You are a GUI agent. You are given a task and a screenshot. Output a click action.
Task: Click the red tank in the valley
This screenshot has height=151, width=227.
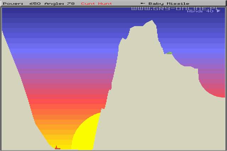coord(57,148)
